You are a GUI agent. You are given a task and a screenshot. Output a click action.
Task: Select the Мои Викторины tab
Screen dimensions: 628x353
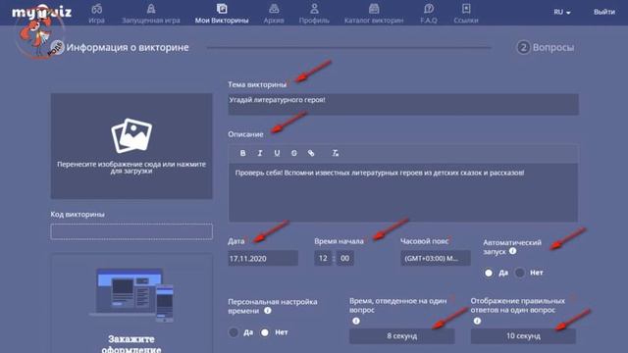(222, 14)
